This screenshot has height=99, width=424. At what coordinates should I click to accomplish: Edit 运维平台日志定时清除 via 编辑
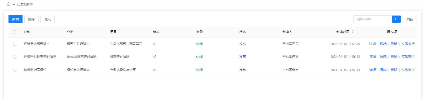pyautogui.click(x=383, y=57)
